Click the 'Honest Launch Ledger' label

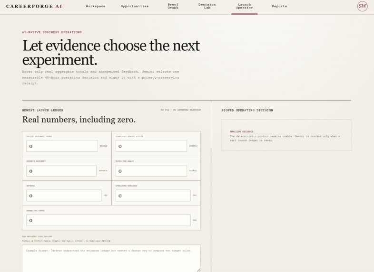(x=43, y=110)
